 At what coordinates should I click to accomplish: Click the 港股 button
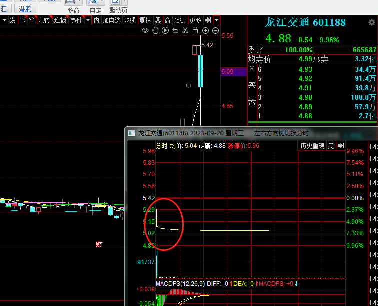[x=24, y=8]
